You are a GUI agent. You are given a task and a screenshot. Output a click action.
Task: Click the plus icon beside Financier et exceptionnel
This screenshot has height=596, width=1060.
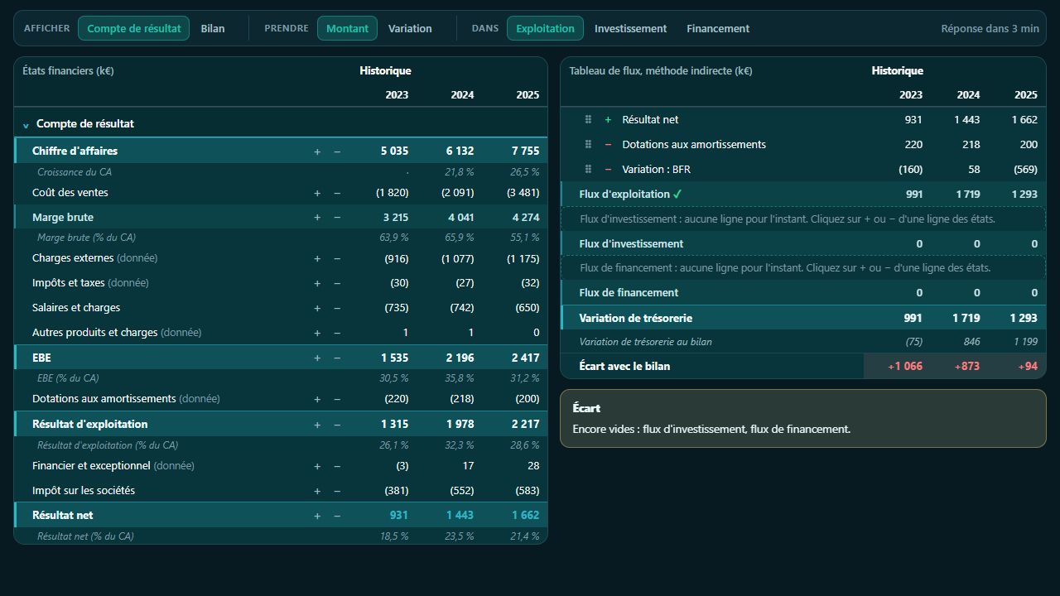click(x=317, y=466)
